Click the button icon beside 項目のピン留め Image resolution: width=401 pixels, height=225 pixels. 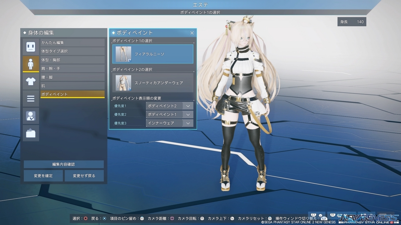[x=142, y=219]
